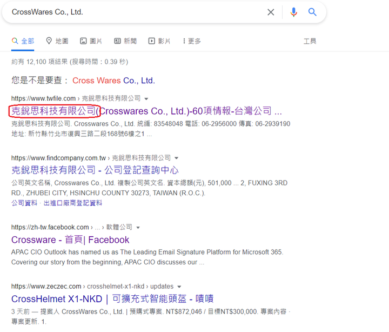Image resolution: width=389 pixels, height=332 pixels.
Task: Expand the zh-tw.facebook.com result dropdown arrow
Action: click(x=138, y=228)
